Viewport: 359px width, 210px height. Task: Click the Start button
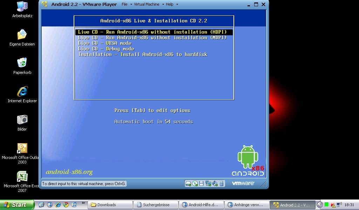coord(17,205)
